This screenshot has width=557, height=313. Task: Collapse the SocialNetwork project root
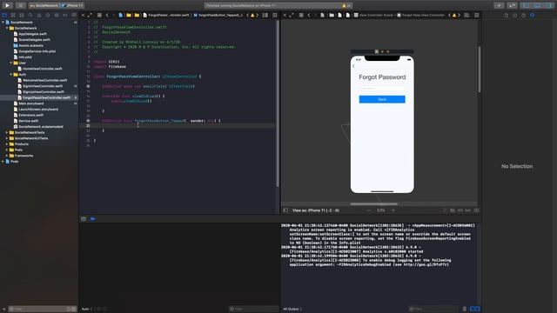[3, 22]
